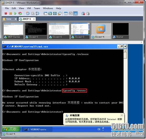Screen dimensions: 146x139
Task: Click the capture screen toolbar icon
Action: (83, 14)
